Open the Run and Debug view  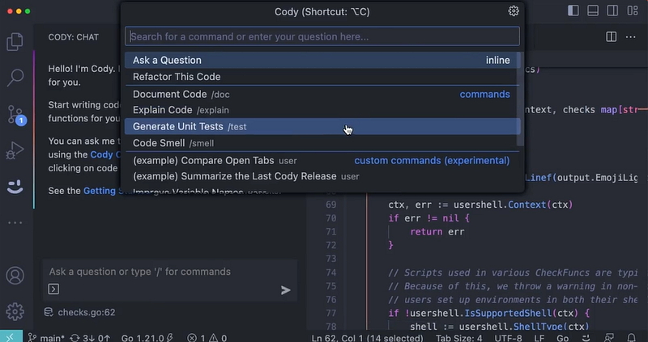(15, 150)
